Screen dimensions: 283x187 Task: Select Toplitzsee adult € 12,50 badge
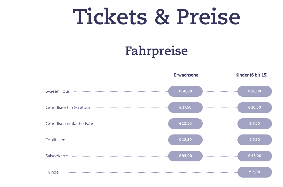pyautogui.click(x=185, y=140)
